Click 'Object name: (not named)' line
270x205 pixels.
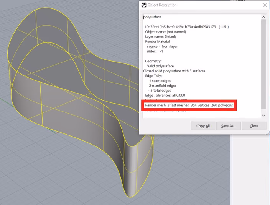coord(165,32)
